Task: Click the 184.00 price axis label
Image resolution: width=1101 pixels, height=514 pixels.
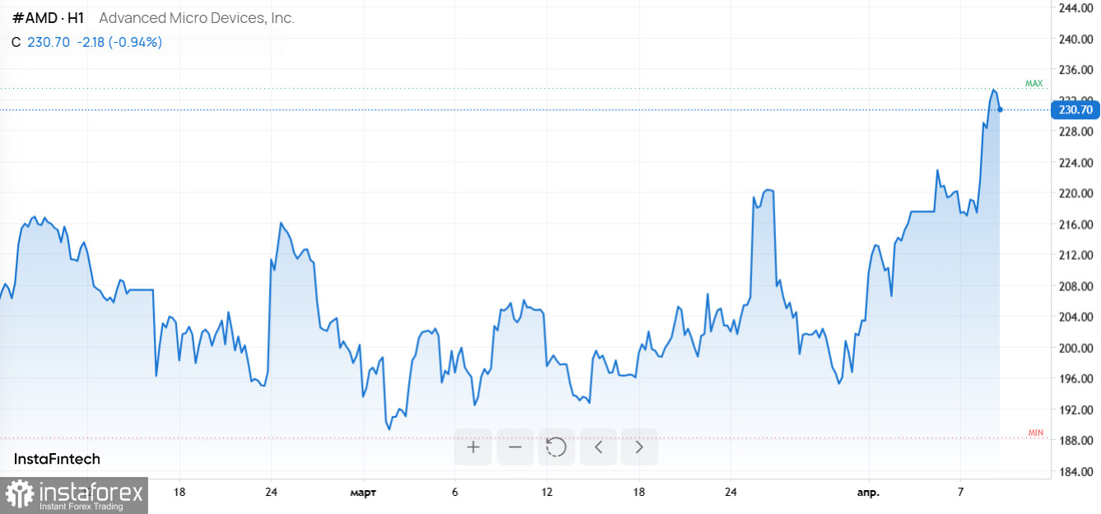Action: click(1078, 472)
